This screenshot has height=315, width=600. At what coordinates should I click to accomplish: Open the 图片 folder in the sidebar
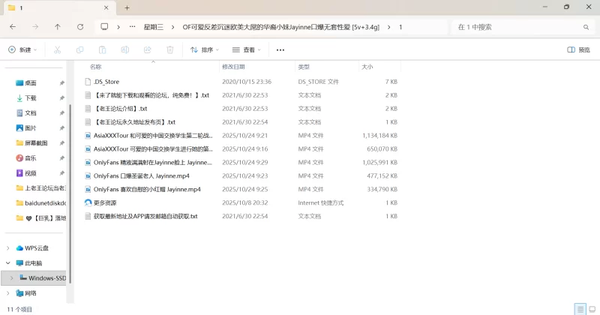[x=31, y=127]
